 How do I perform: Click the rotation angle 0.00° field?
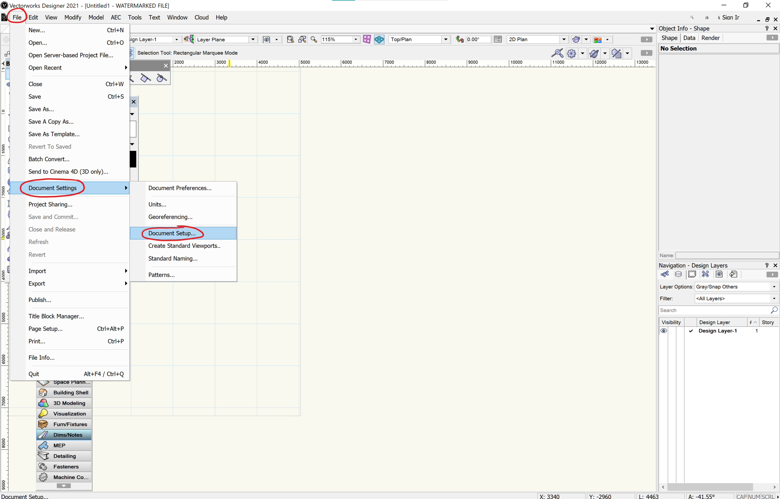click(478, 39)
